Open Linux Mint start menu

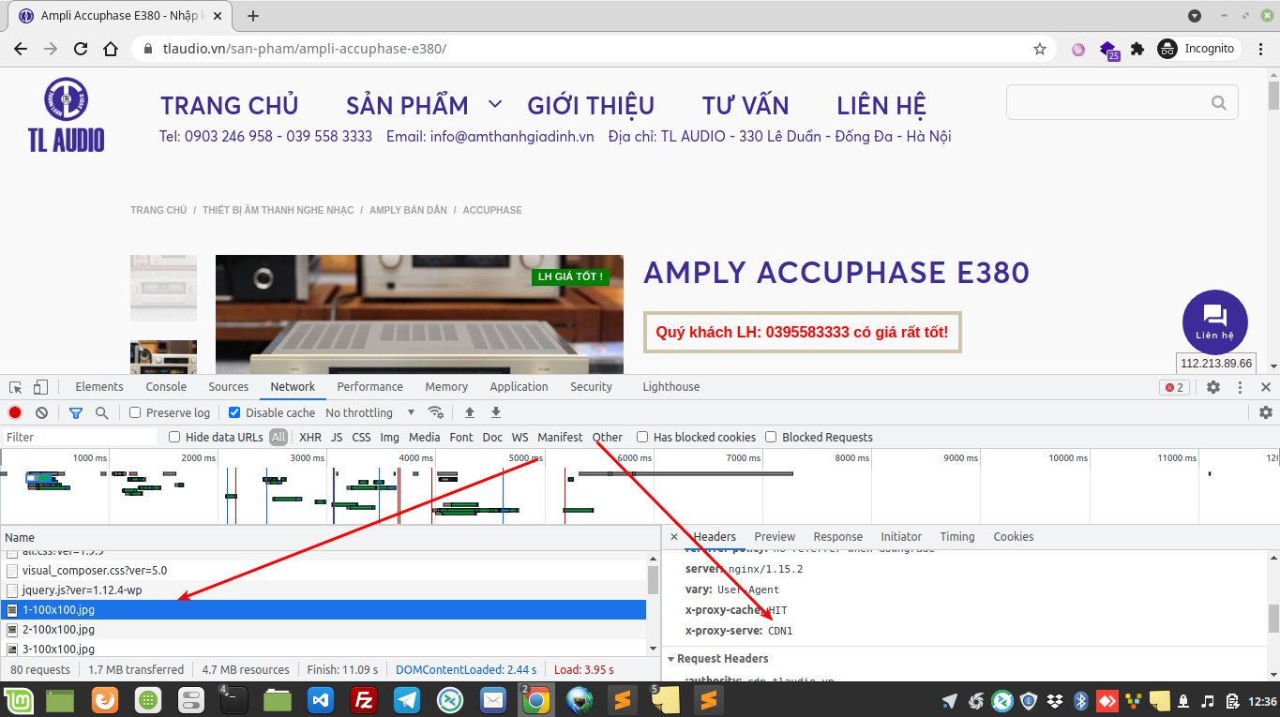17,699
